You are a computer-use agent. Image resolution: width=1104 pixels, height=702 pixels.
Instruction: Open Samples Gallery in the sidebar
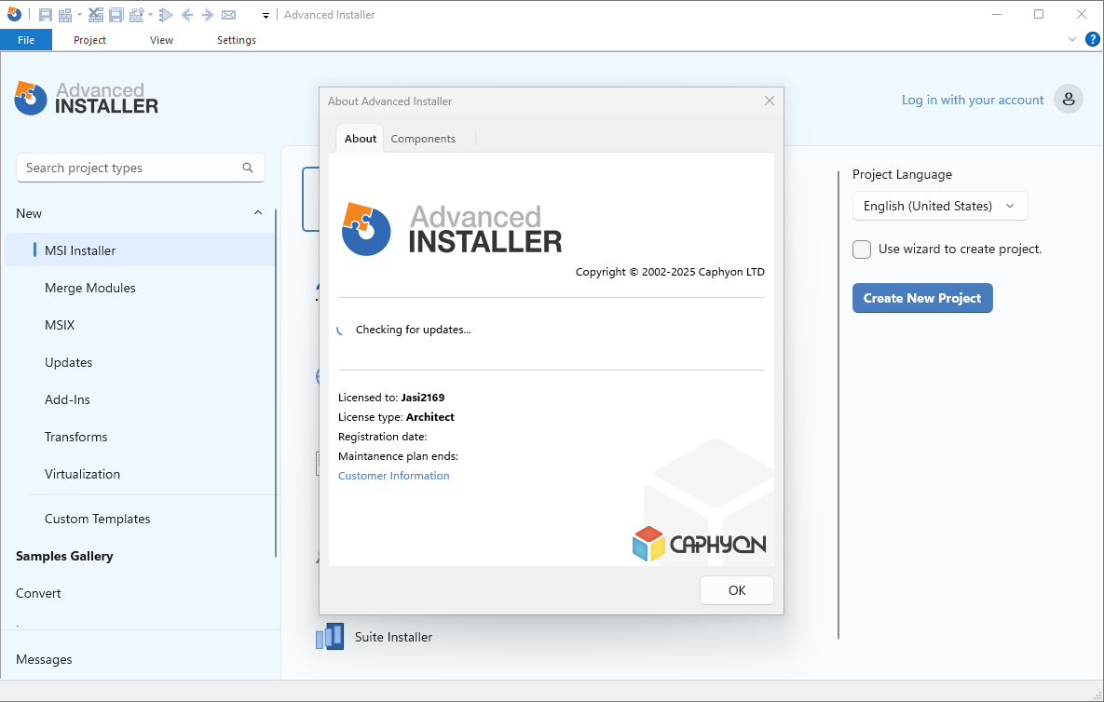coord(64,556)
